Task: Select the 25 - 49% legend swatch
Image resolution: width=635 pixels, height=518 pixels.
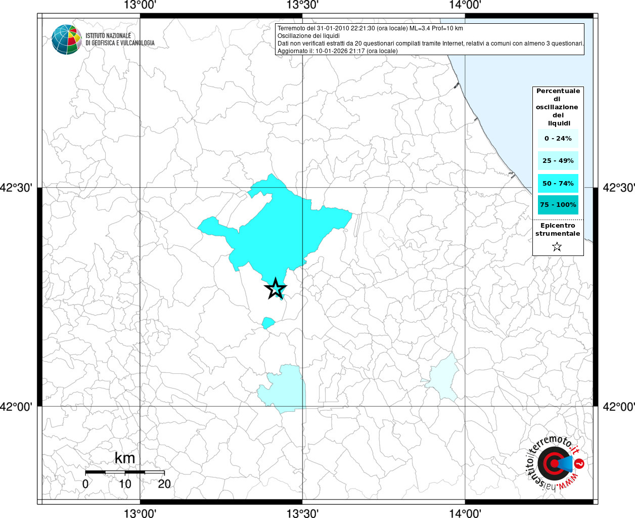Action: pyautogui.click(x=558, y=161)
